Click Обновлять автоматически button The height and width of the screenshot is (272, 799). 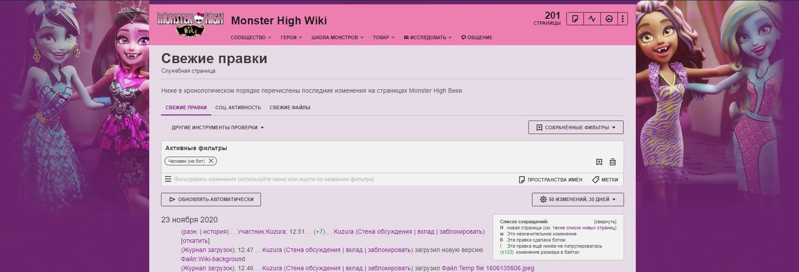click(211, 199)
